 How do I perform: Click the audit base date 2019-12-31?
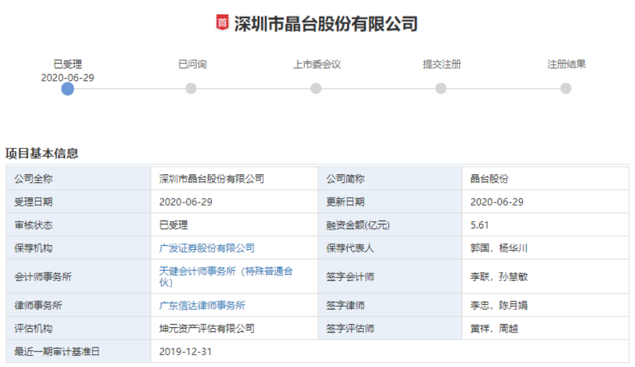pyautogui.click(x=186, y=351)
